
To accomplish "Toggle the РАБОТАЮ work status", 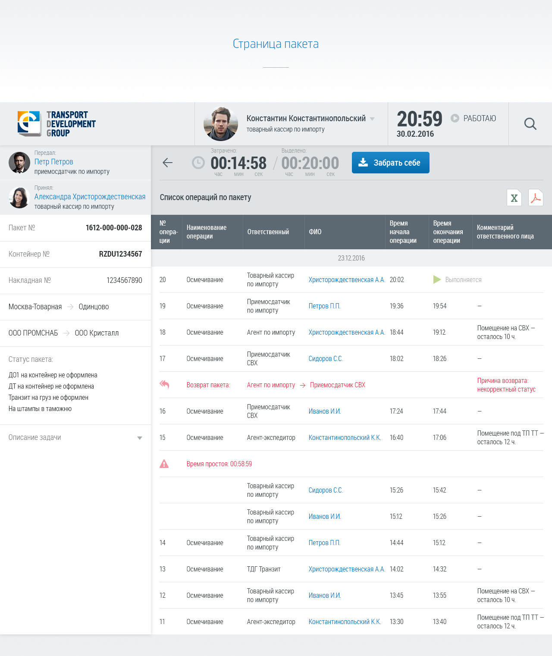I will tap(474, 118).
